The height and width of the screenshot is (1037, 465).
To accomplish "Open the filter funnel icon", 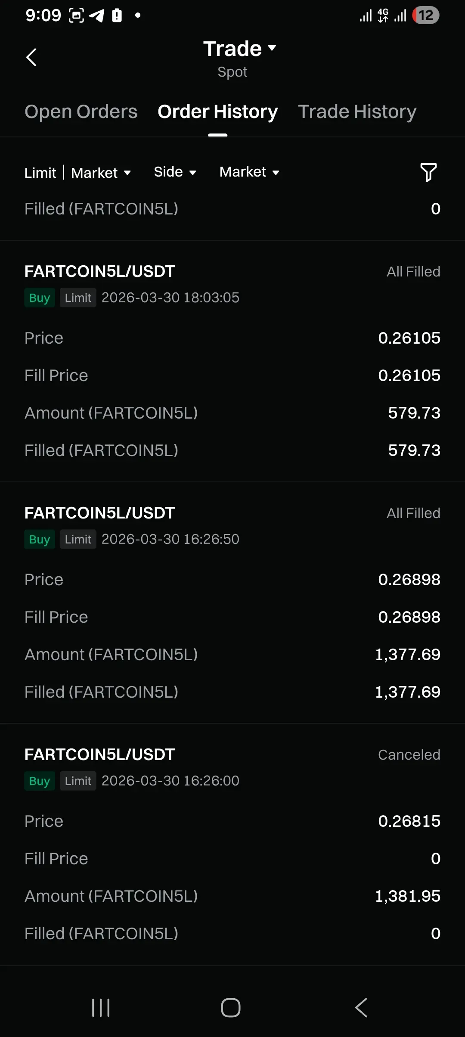I will [428, 172].
